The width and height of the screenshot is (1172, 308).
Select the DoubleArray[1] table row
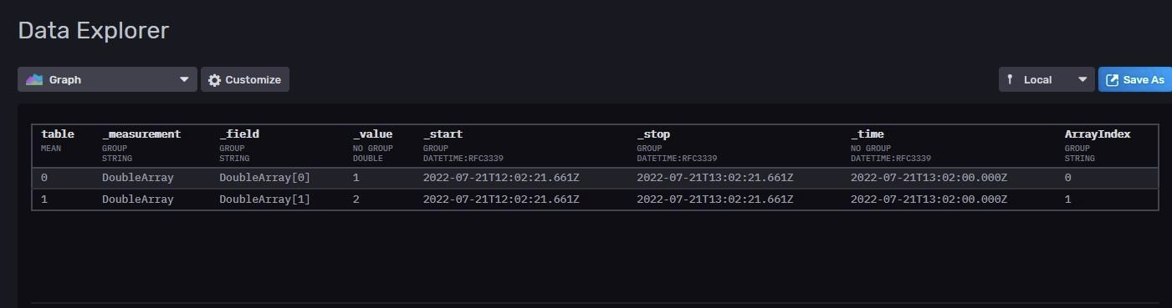[x=595, y=199]
